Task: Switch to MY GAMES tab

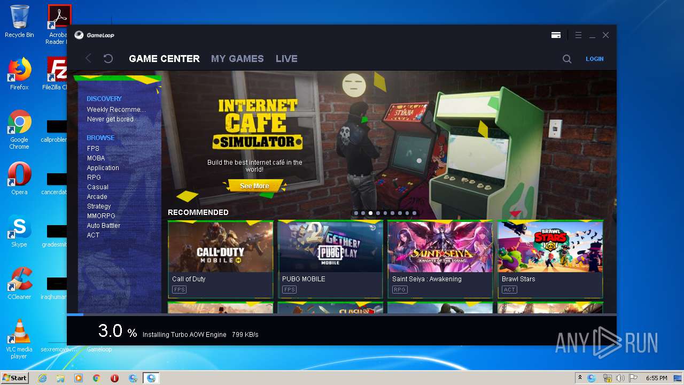Action: pyautogui.click(x=237, y=59)
